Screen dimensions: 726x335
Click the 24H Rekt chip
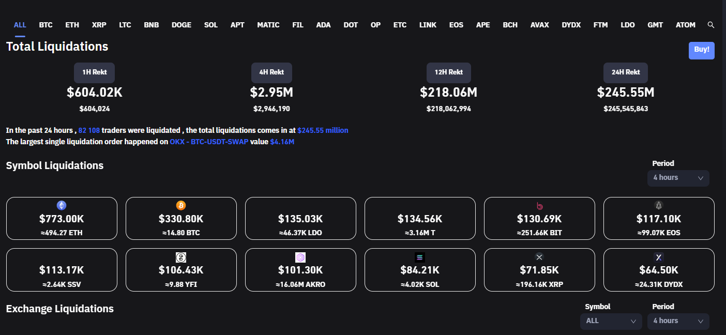(x=625, y=72)
